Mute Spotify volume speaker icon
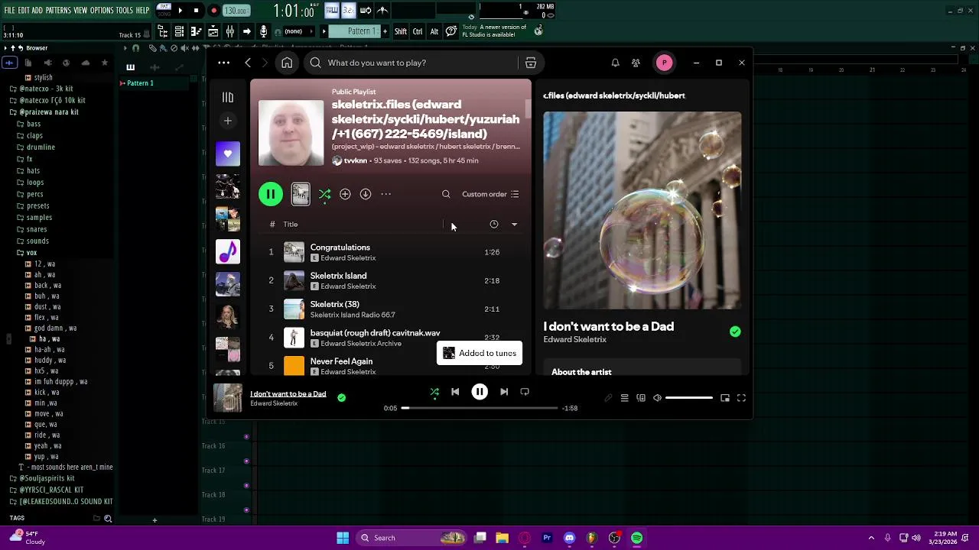The width and height of the screenshot is (979, 550). (x=657, y=398)
